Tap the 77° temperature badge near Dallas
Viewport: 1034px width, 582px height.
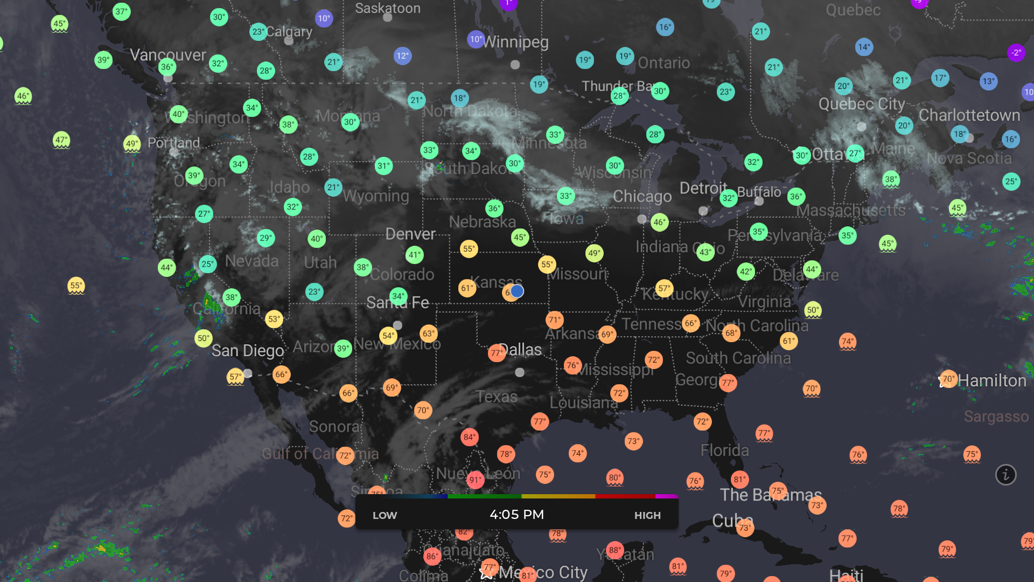497,353
